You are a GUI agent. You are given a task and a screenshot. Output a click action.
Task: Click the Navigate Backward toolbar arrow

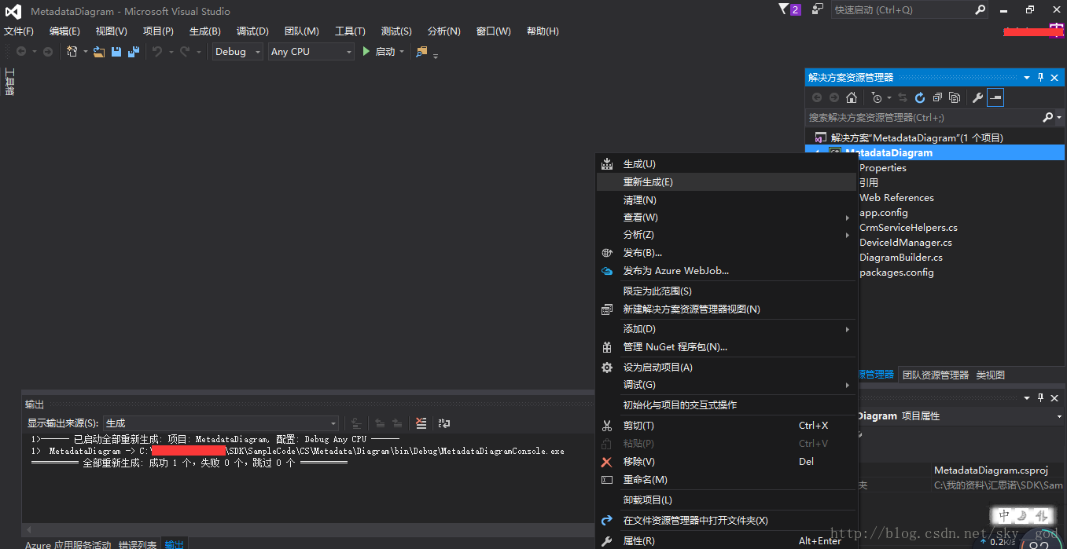point(21,52)
